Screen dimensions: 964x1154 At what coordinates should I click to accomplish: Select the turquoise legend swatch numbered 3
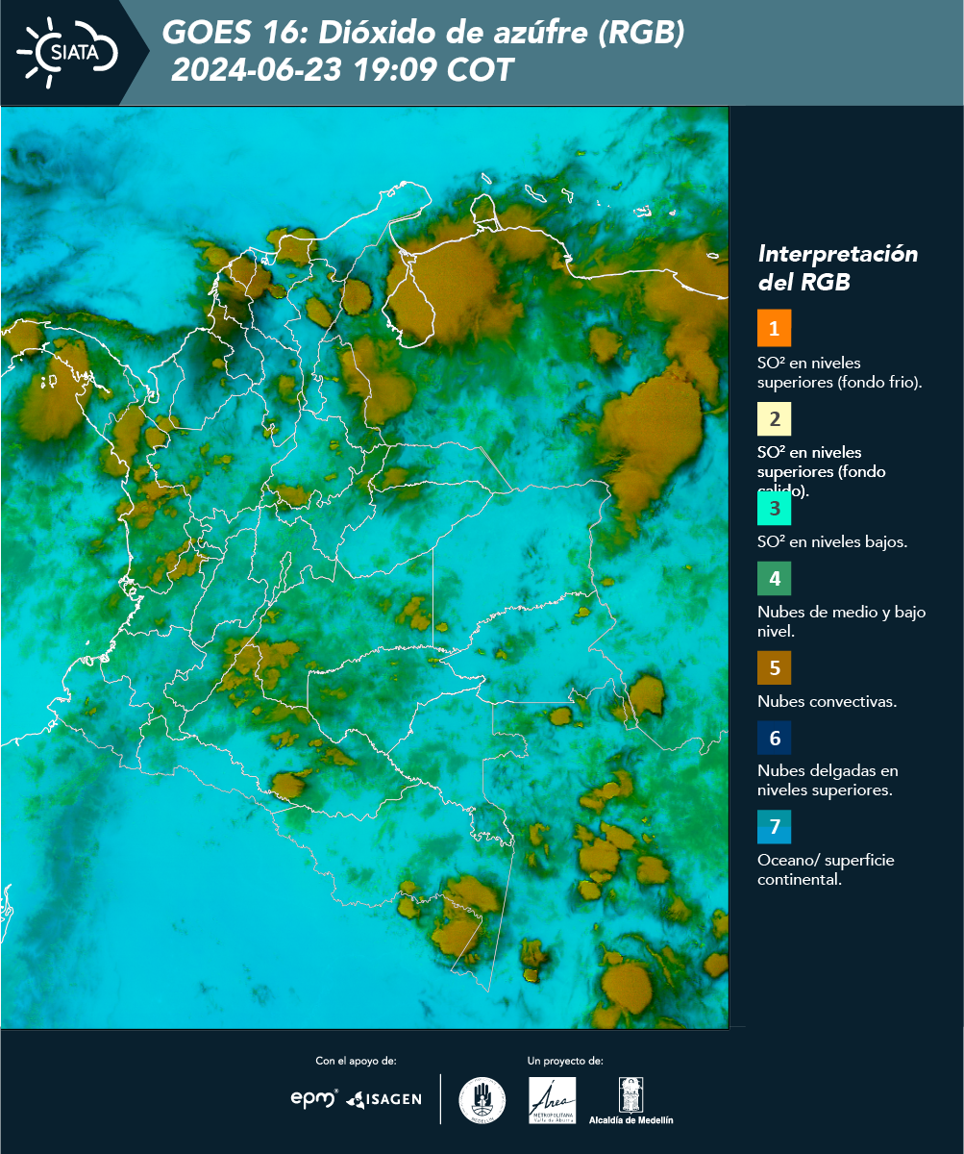(x=774, y=508)
